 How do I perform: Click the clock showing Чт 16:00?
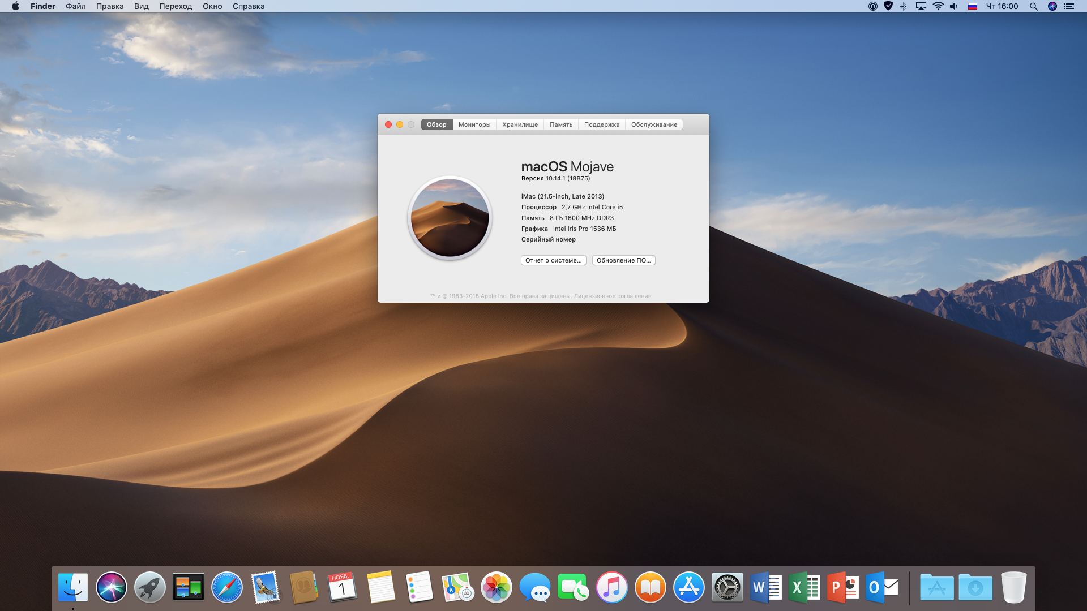[1002, 6]
